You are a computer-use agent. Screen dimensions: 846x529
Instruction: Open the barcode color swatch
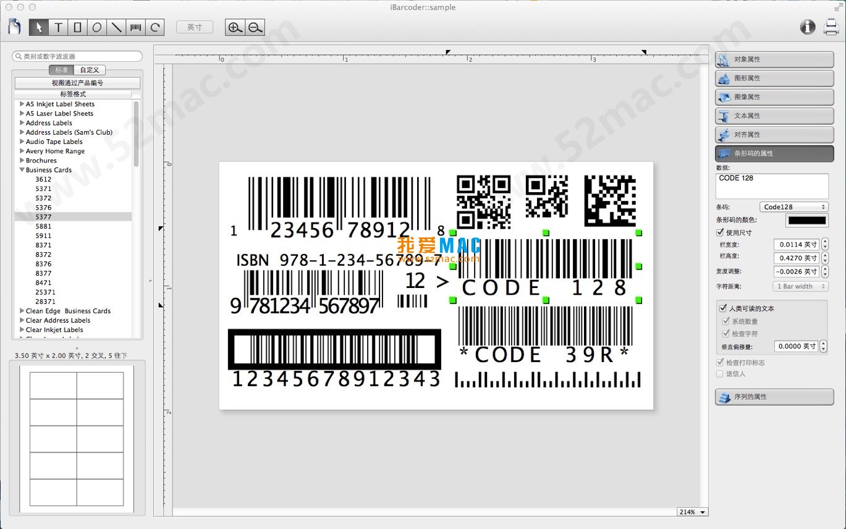(806, 220)
